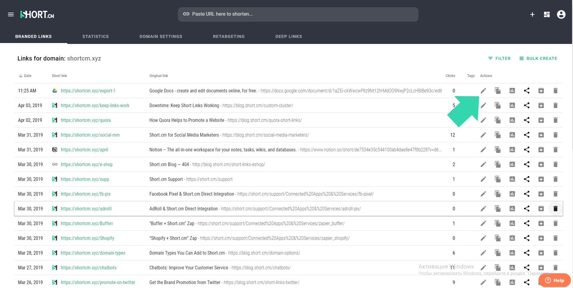View statistics for social-mm link
The height and width of the screenshot is (288, 573).
click(x=512, y=135)
